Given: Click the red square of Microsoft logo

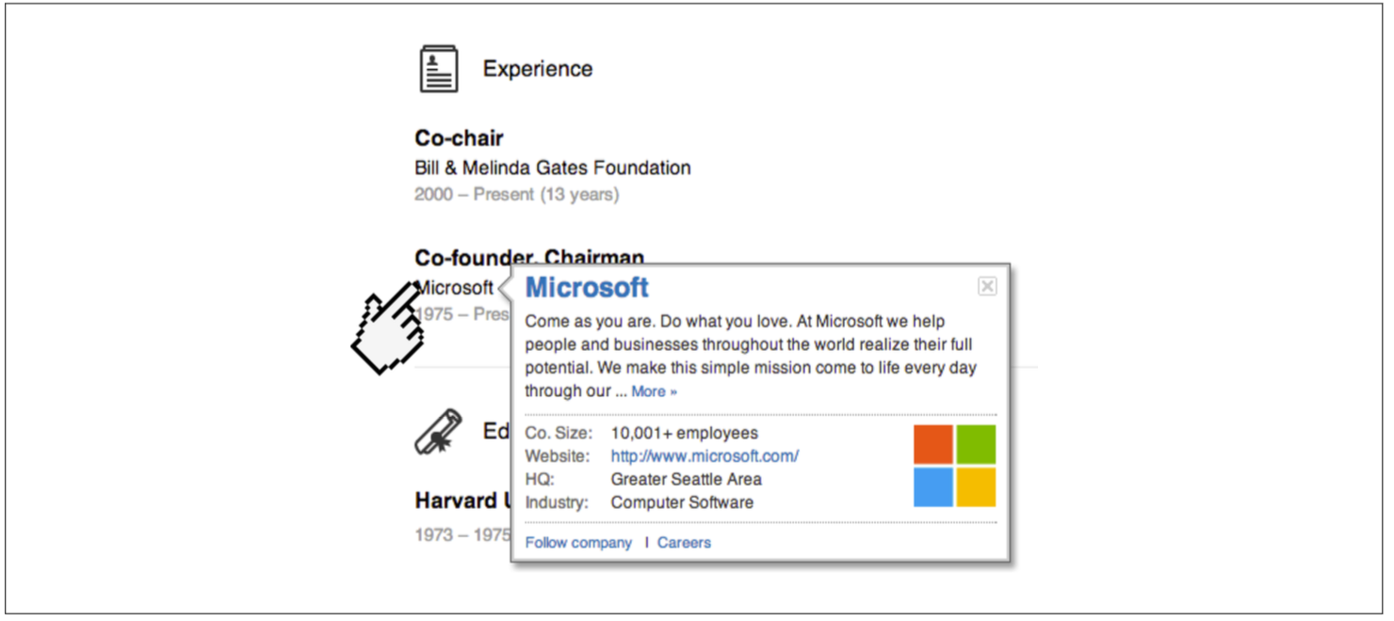Looking at the screenshot, I should tap(933, 444).
